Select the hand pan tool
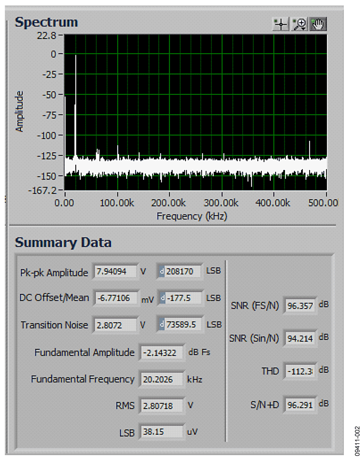Image resolution: width=363 pixels, height=468 pixels. click(318, 24)
